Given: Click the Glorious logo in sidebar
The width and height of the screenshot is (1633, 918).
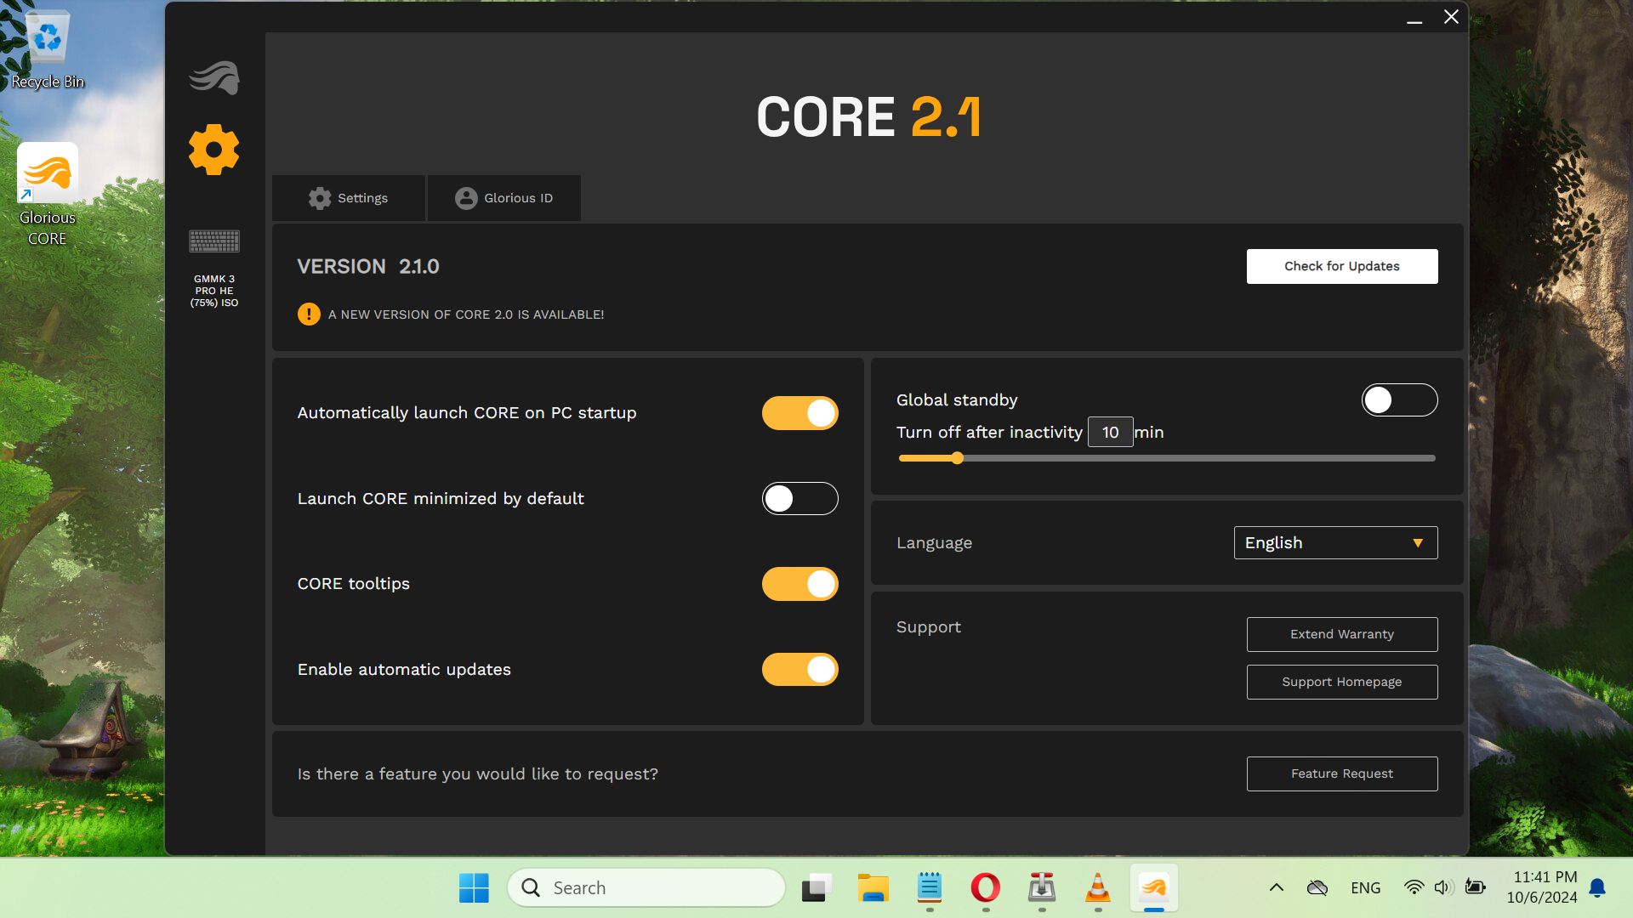Looking at the screenshot, I should pos(213,78).
